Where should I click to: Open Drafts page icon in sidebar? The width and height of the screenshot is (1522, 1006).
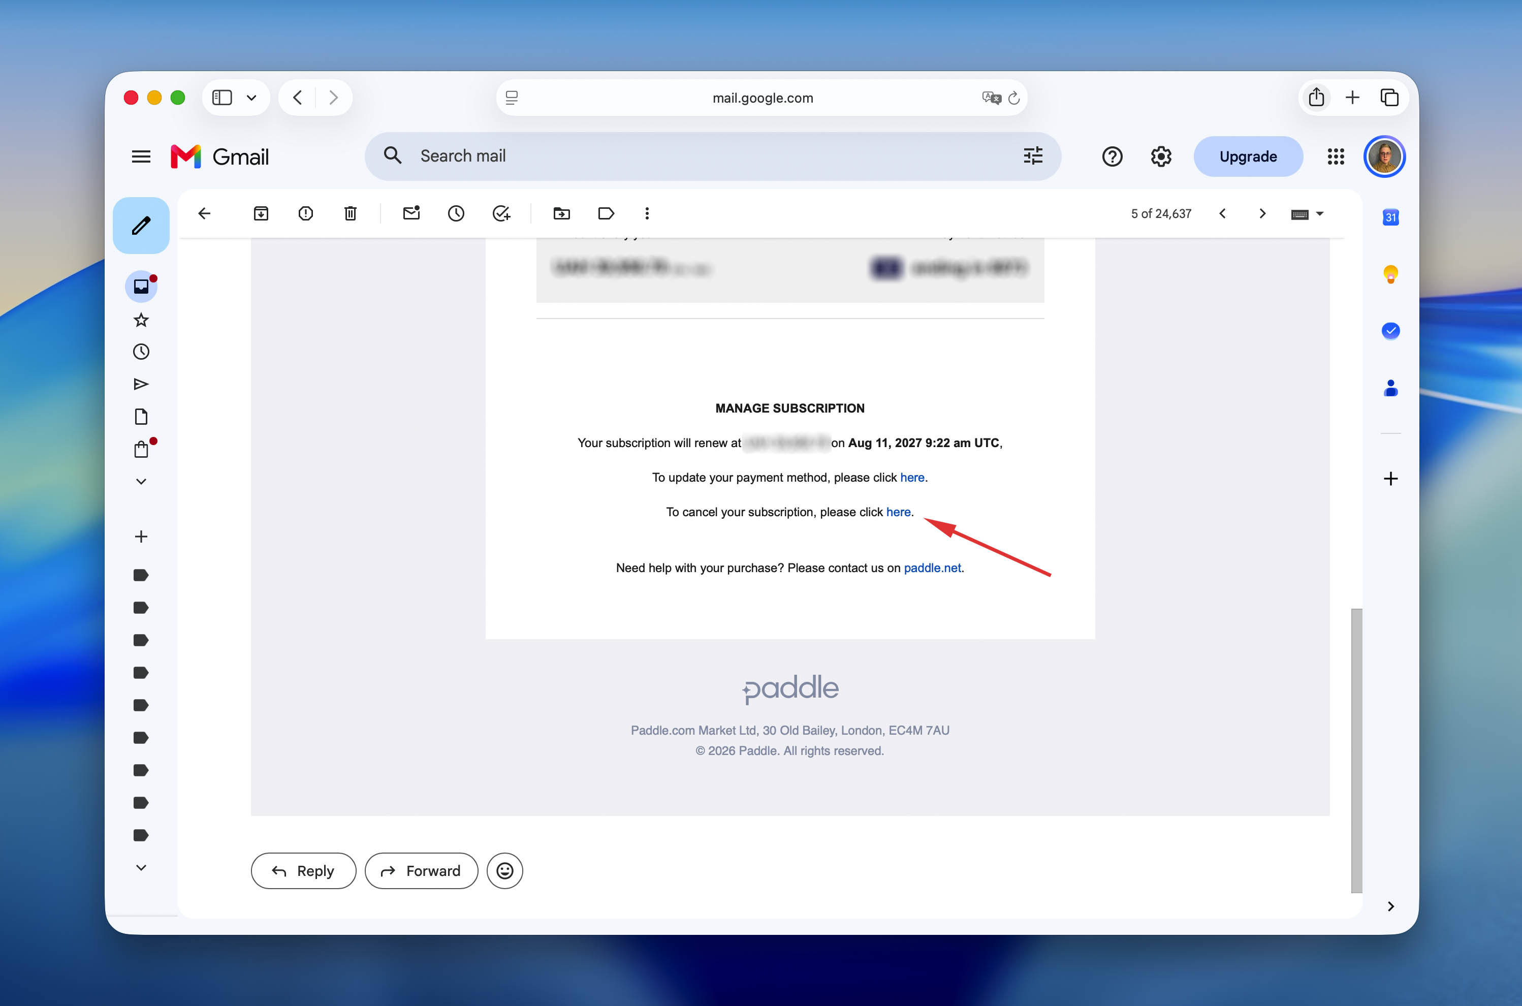(x=141, y=417)
